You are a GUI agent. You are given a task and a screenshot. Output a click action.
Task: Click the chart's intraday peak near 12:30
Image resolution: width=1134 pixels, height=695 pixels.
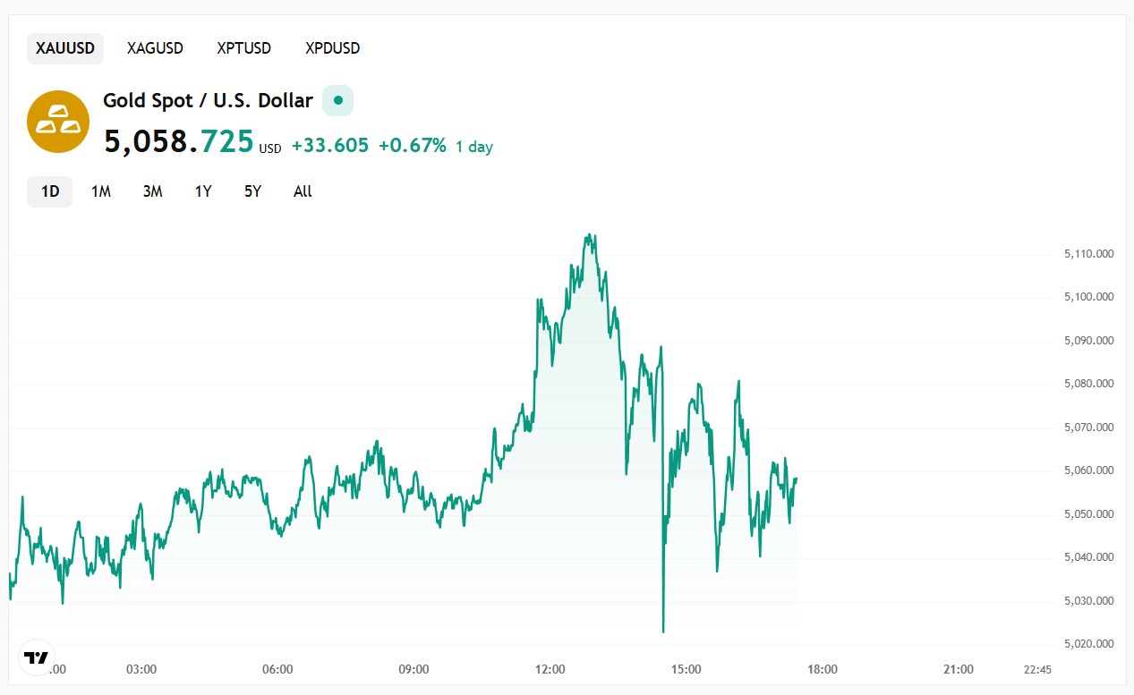click(x=591, y=235)
